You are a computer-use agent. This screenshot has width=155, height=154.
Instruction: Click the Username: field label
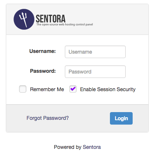point(43,51)
